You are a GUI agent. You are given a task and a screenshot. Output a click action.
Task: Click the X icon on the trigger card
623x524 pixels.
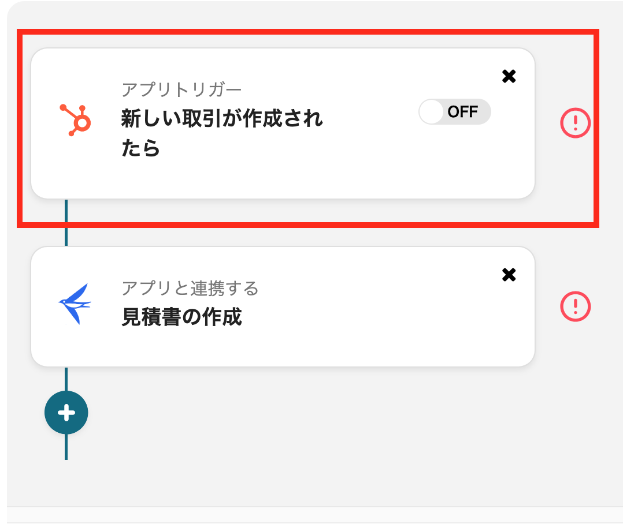click(x=509, y=76)
